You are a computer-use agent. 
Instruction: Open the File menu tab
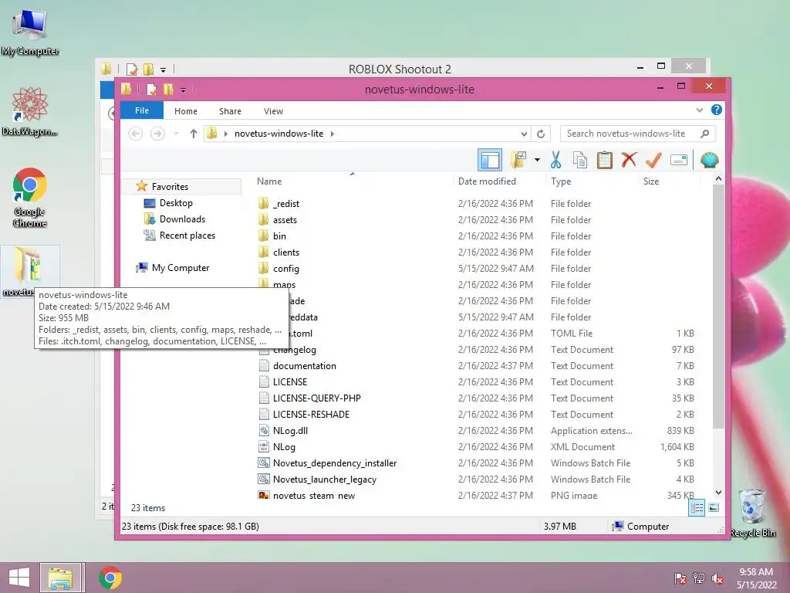click(142, 110)
